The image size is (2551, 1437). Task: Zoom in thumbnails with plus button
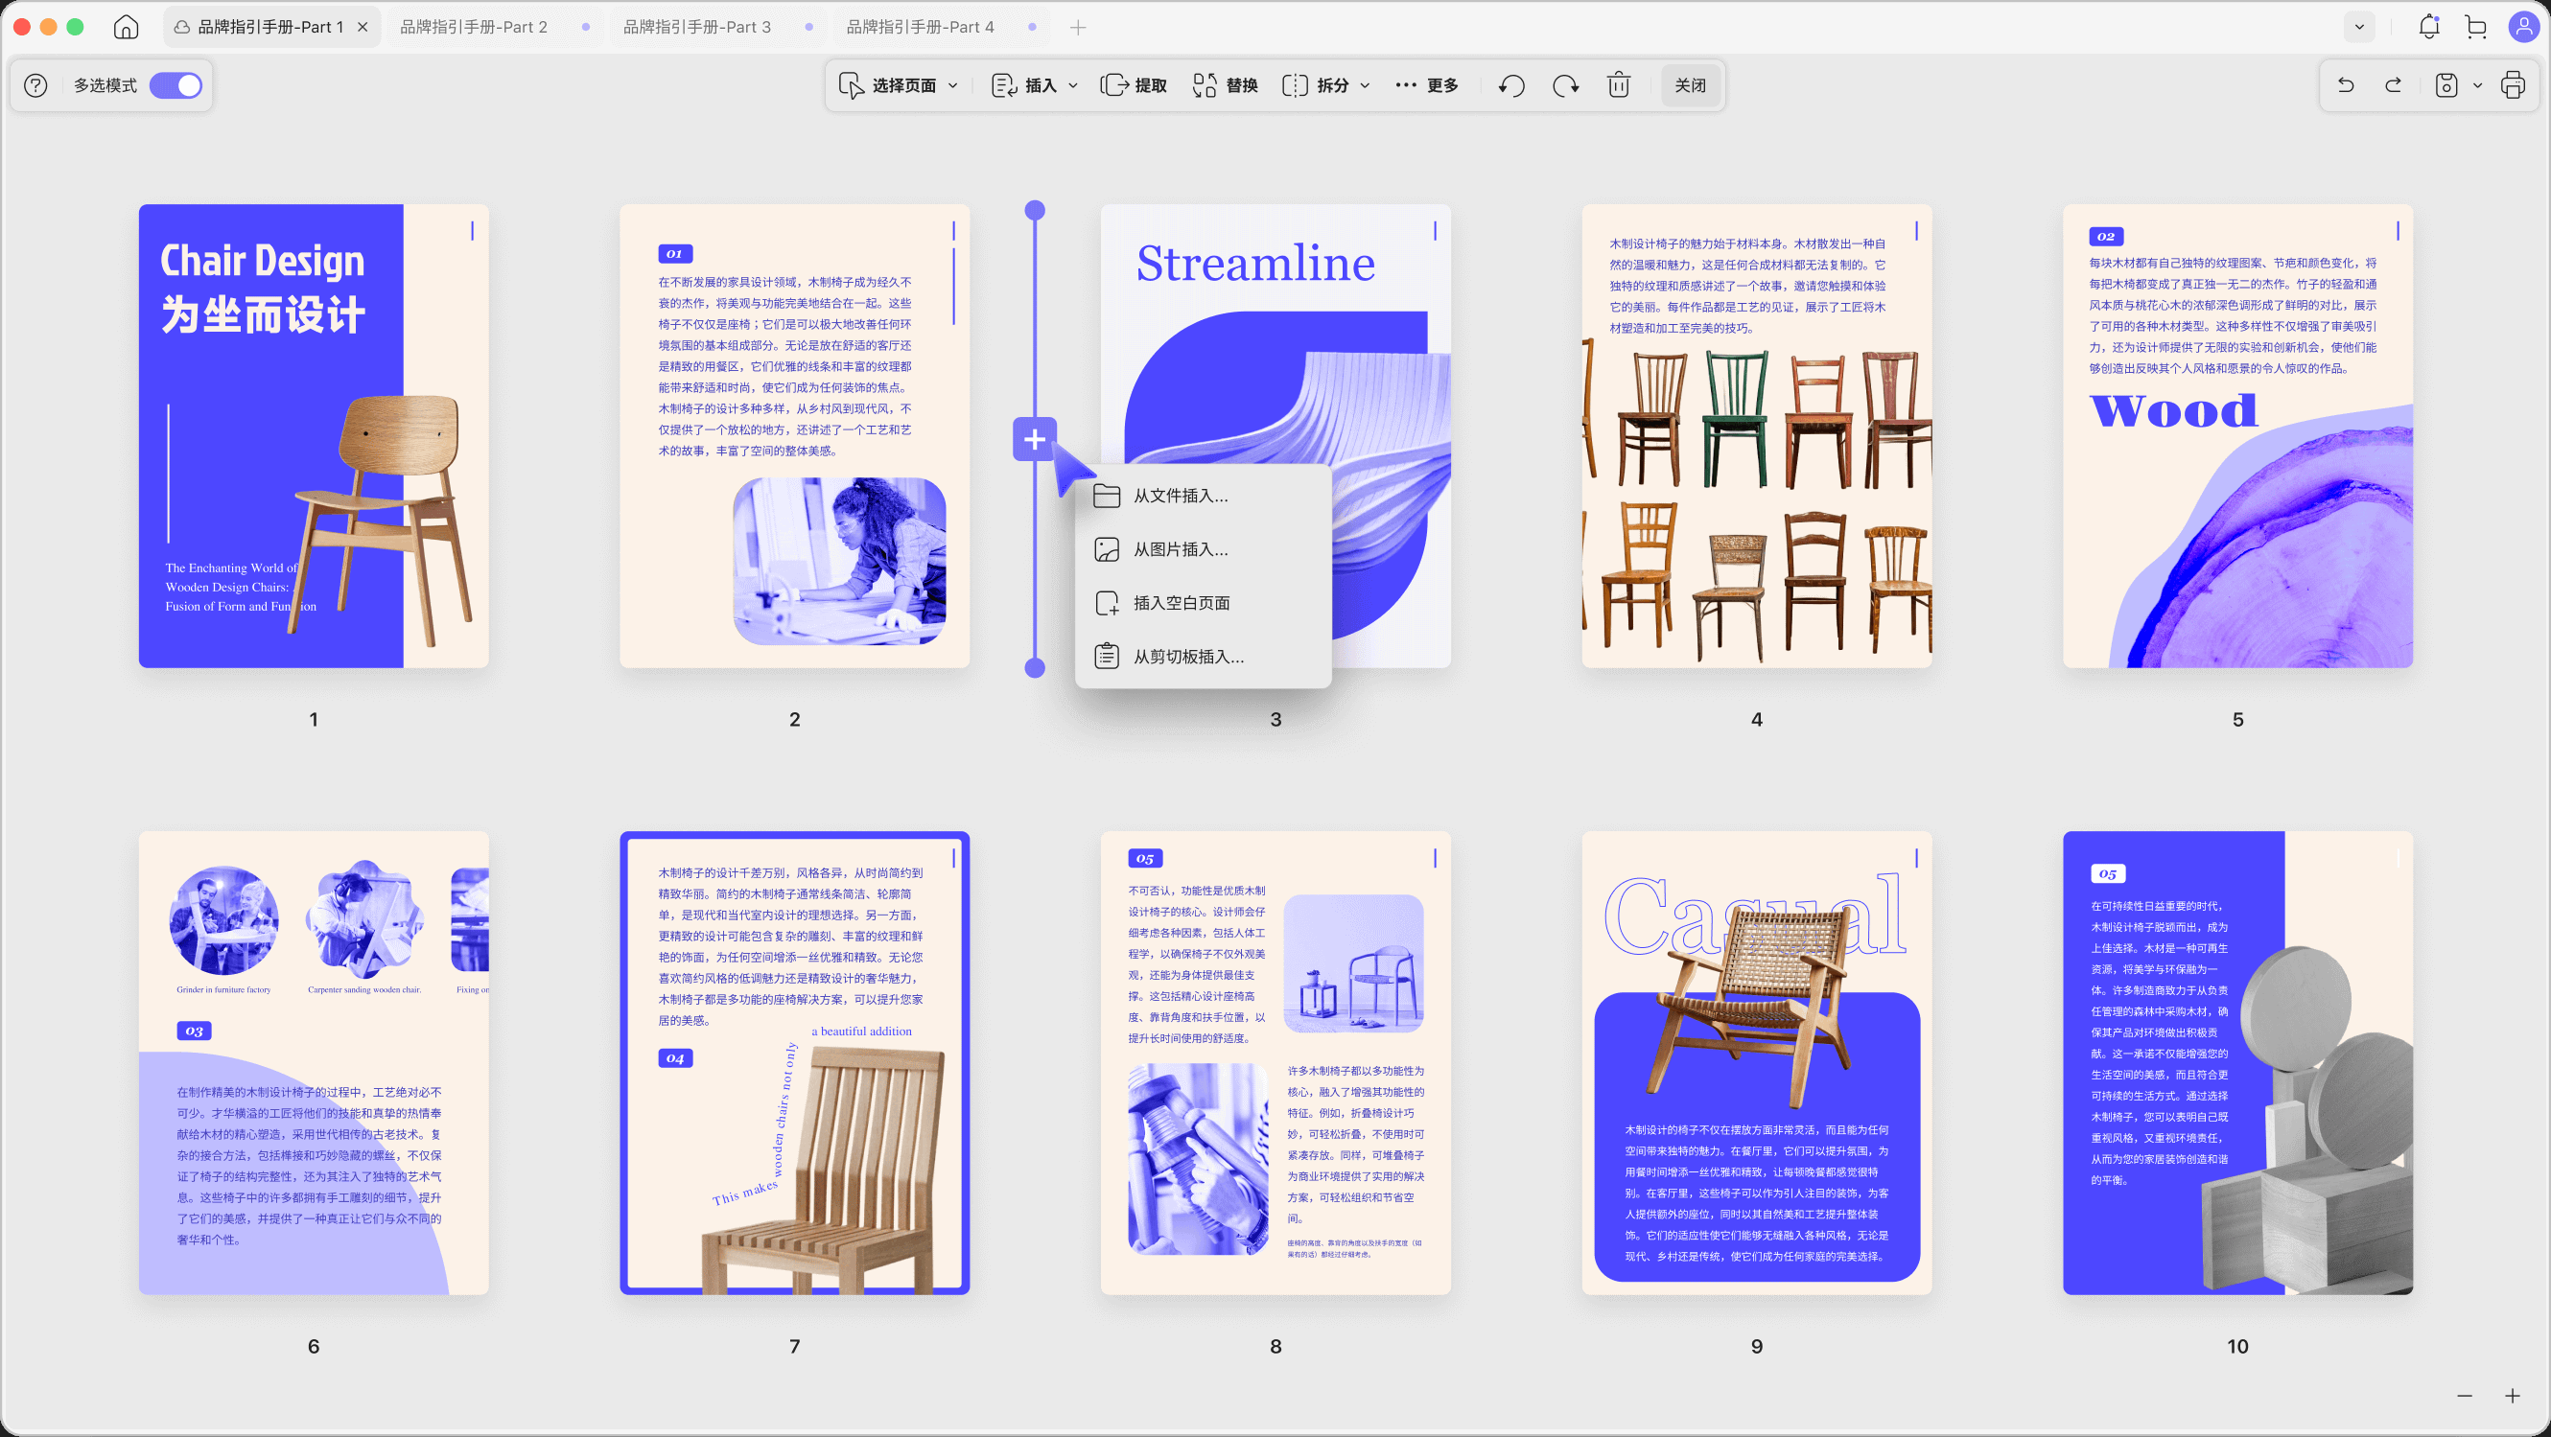[2513, 1396]
